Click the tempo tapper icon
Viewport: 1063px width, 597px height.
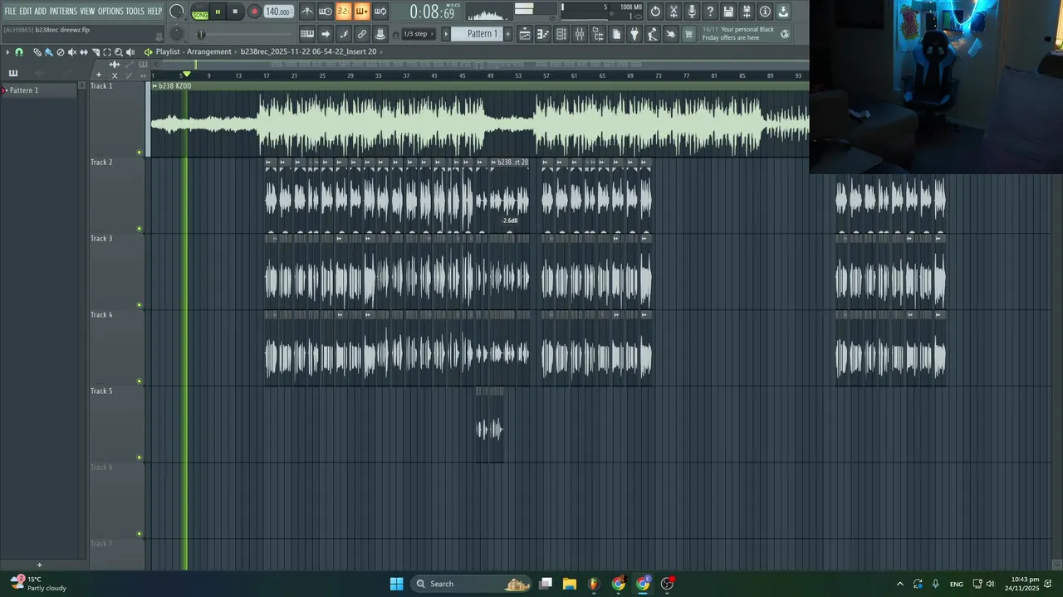[x=653, y=34]
